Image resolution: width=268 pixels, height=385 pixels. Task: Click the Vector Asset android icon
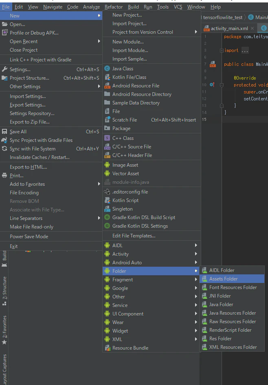click(107, 173)
